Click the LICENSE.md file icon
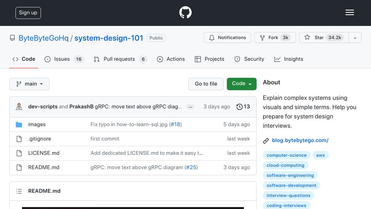This screenshot has width=371, height=209. point(19,153)
